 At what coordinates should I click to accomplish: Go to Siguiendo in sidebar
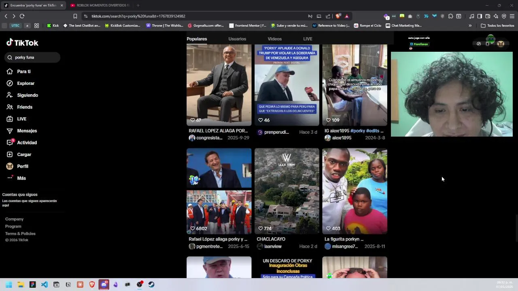[22, 95]
